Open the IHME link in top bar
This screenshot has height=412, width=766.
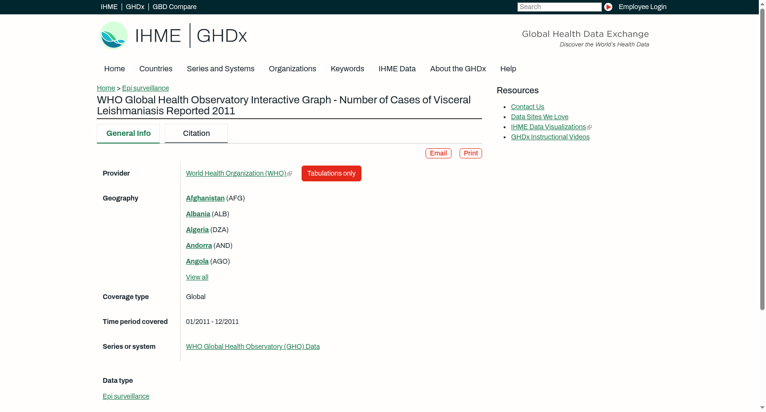[x=109, y=7]
